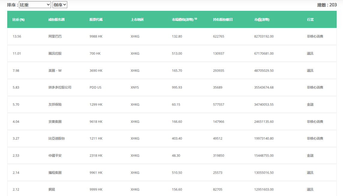Click stock code 1299 HK

pos(96,104)
